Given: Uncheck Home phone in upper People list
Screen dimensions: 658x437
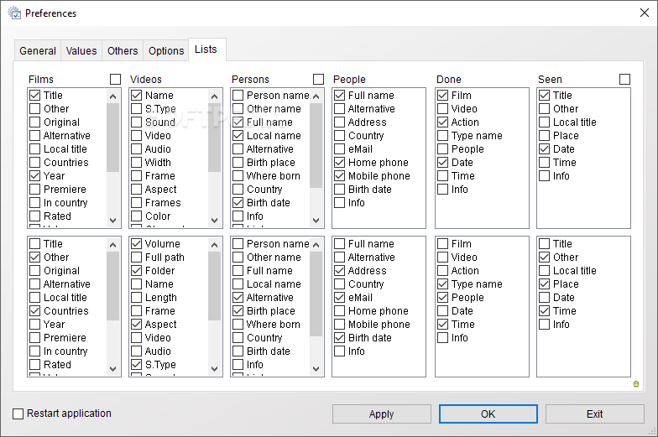Looking at the screenshot, I should click(x=339, y=163).
